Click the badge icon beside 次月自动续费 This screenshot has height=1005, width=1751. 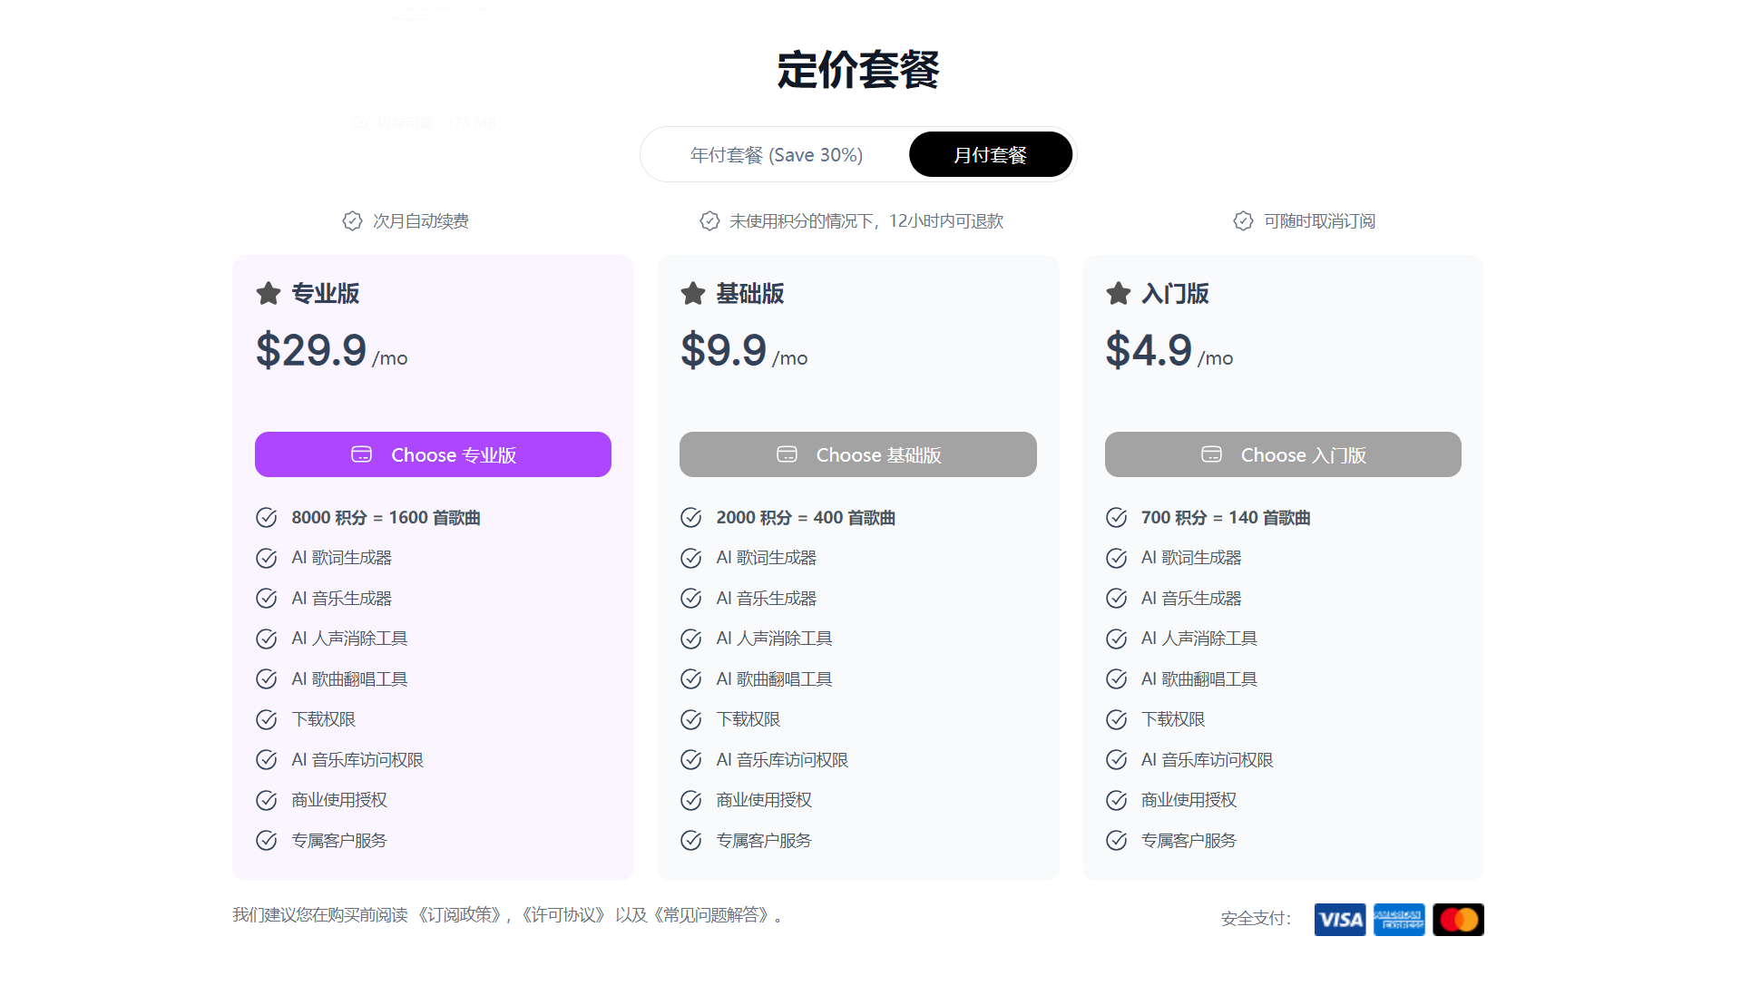352,220
